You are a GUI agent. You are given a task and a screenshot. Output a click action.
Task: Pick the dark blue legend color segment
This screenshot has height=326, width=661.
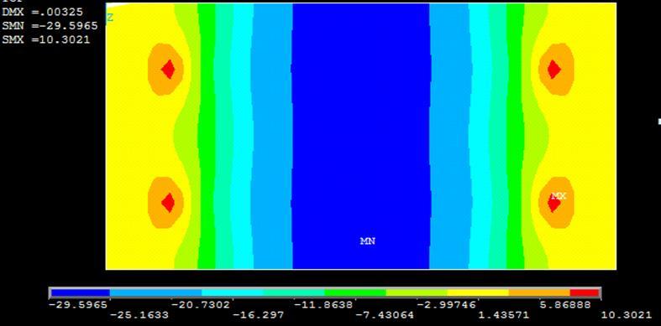coord(81,292)
